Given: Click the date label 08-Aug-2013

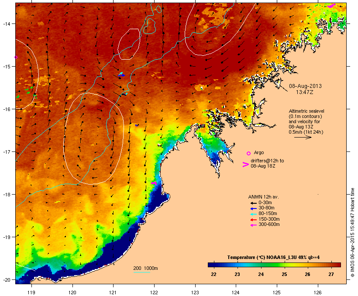Looking at the screenshot, I should coord(305,86).
